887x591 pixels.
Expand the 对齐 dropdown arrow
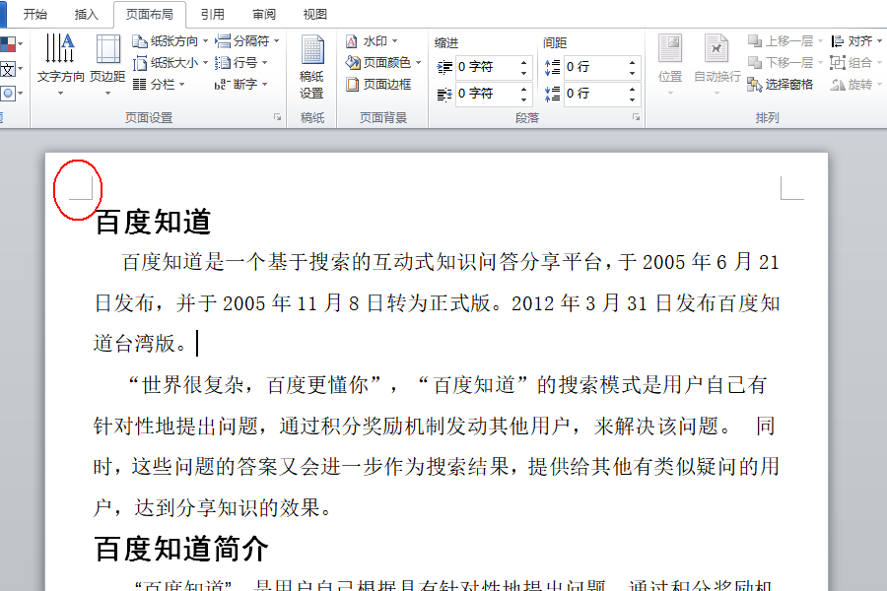[x=880, y=41]
